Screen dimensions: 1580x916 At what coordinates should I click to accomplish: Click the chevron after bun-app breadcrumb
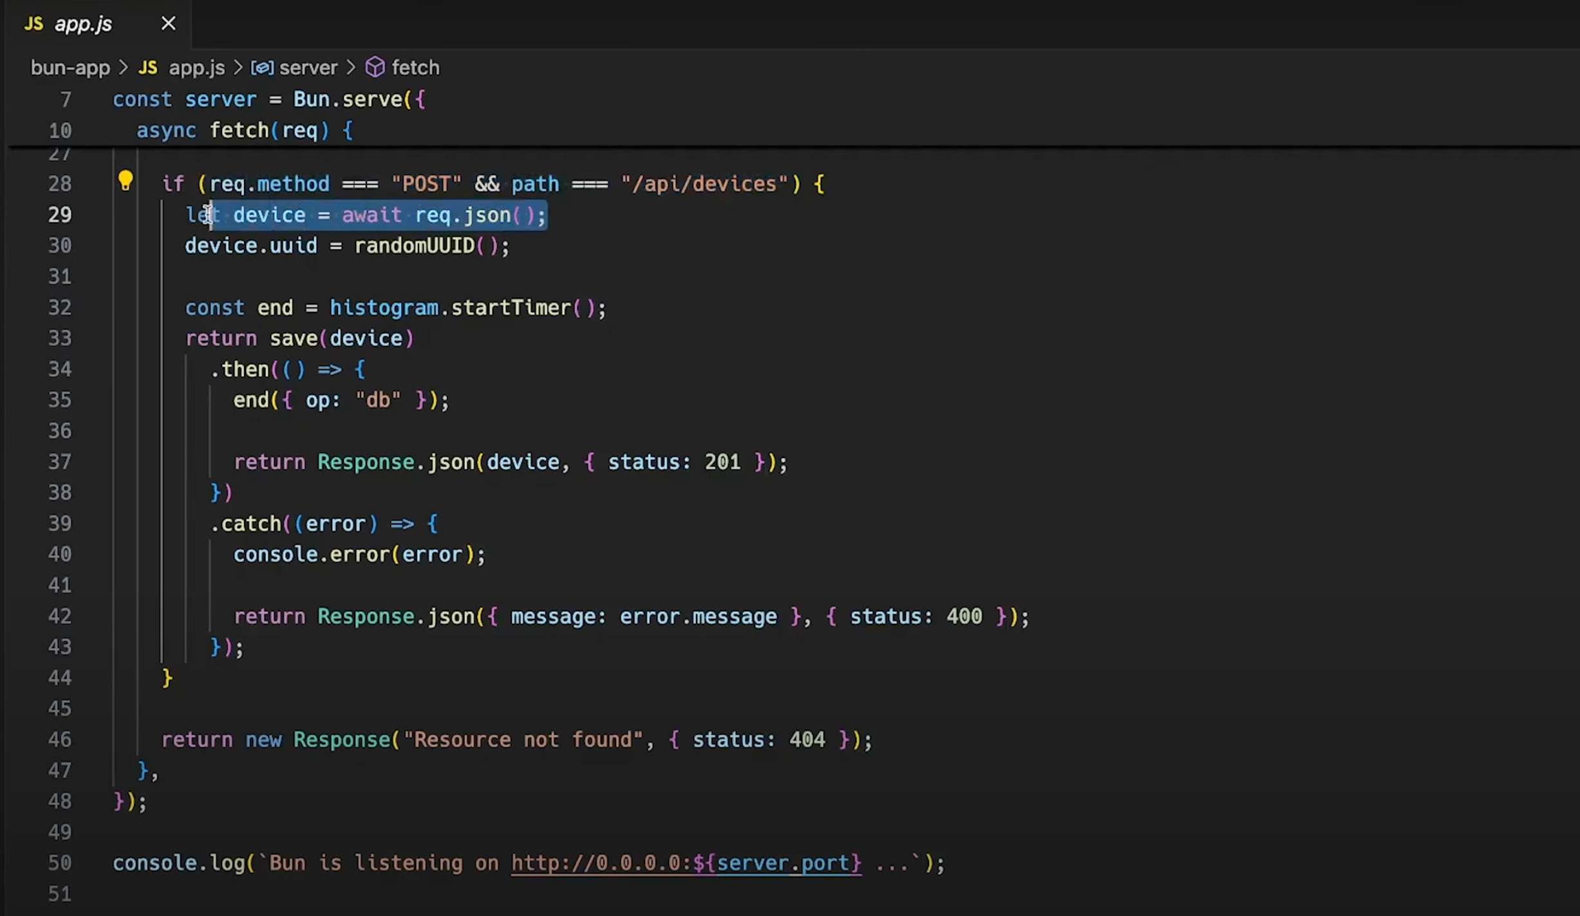(x=124, y=68)
